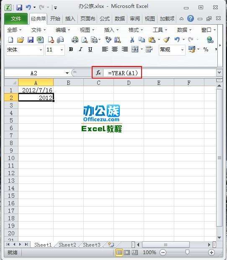Click the Wrap Text icon
The width and height of the screenshot is (227, 260).
click(149, 49)
